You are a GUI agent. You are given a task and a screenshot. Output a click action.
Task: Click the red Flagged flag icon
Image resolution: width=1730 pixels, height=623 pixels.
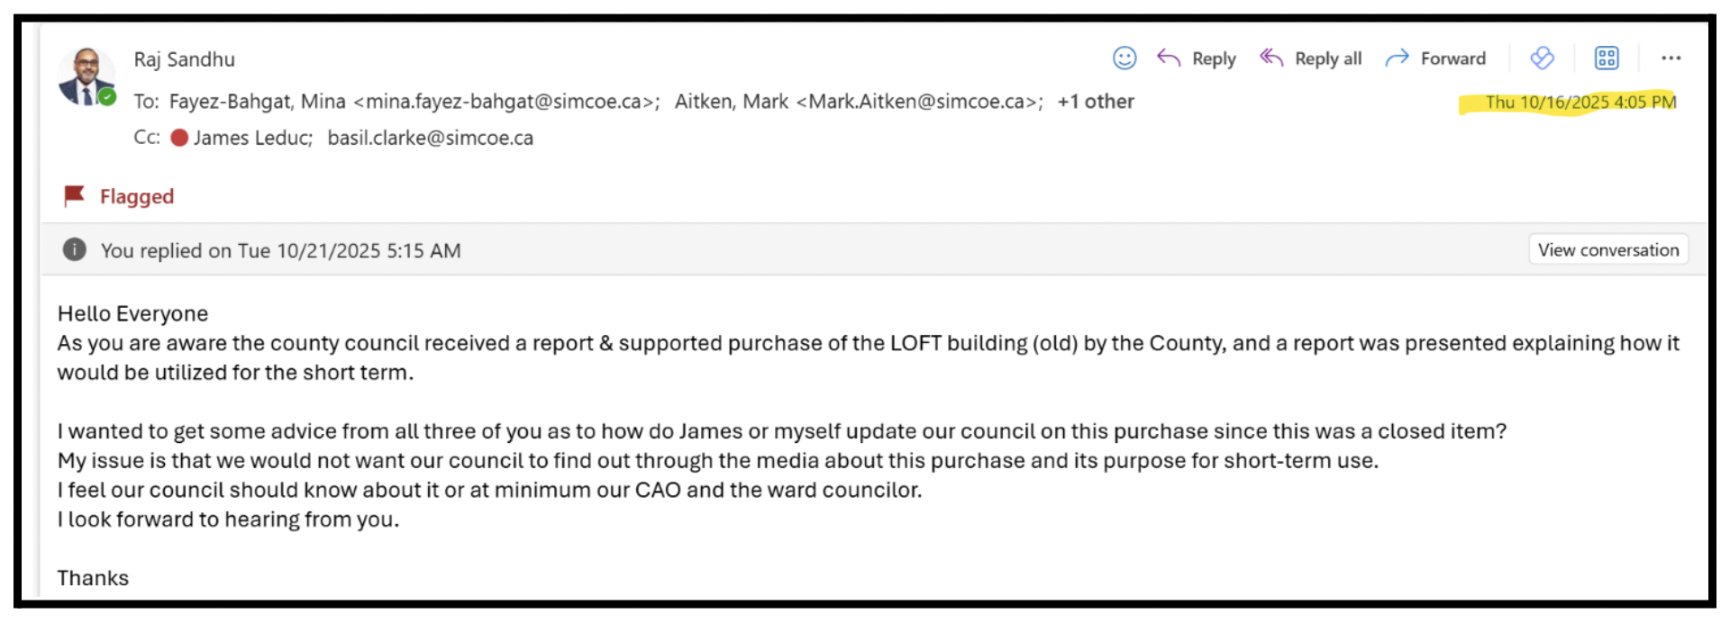click(74, 196)
